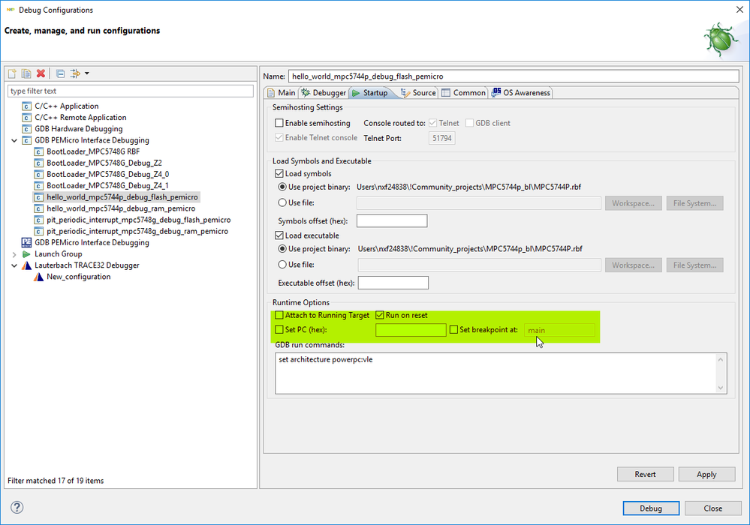The image size is (750, 525).
Task: Toggle the Load symbols checkbox
Action: coord(279,174)
